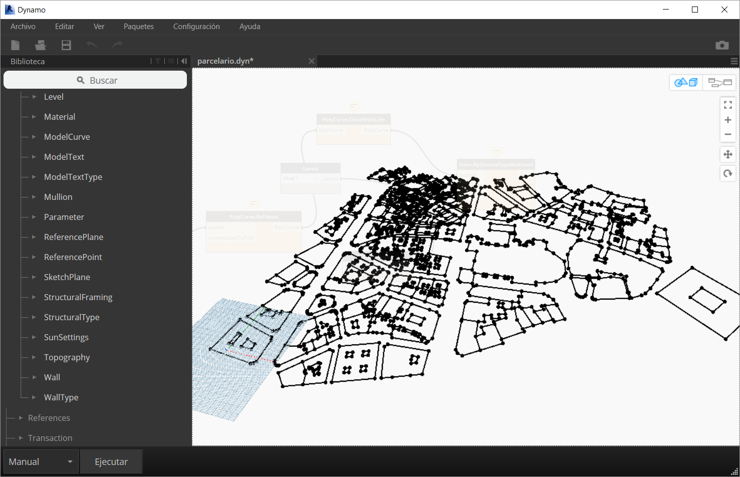Select the pan tool icon
740x477 pixels.
pyautogui.click(x=727, y=154)
